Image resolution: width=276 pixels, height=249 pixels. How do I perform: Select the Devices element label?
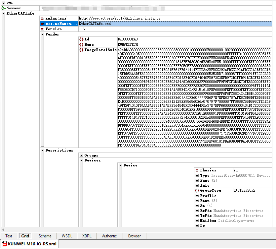coord(93,160)
